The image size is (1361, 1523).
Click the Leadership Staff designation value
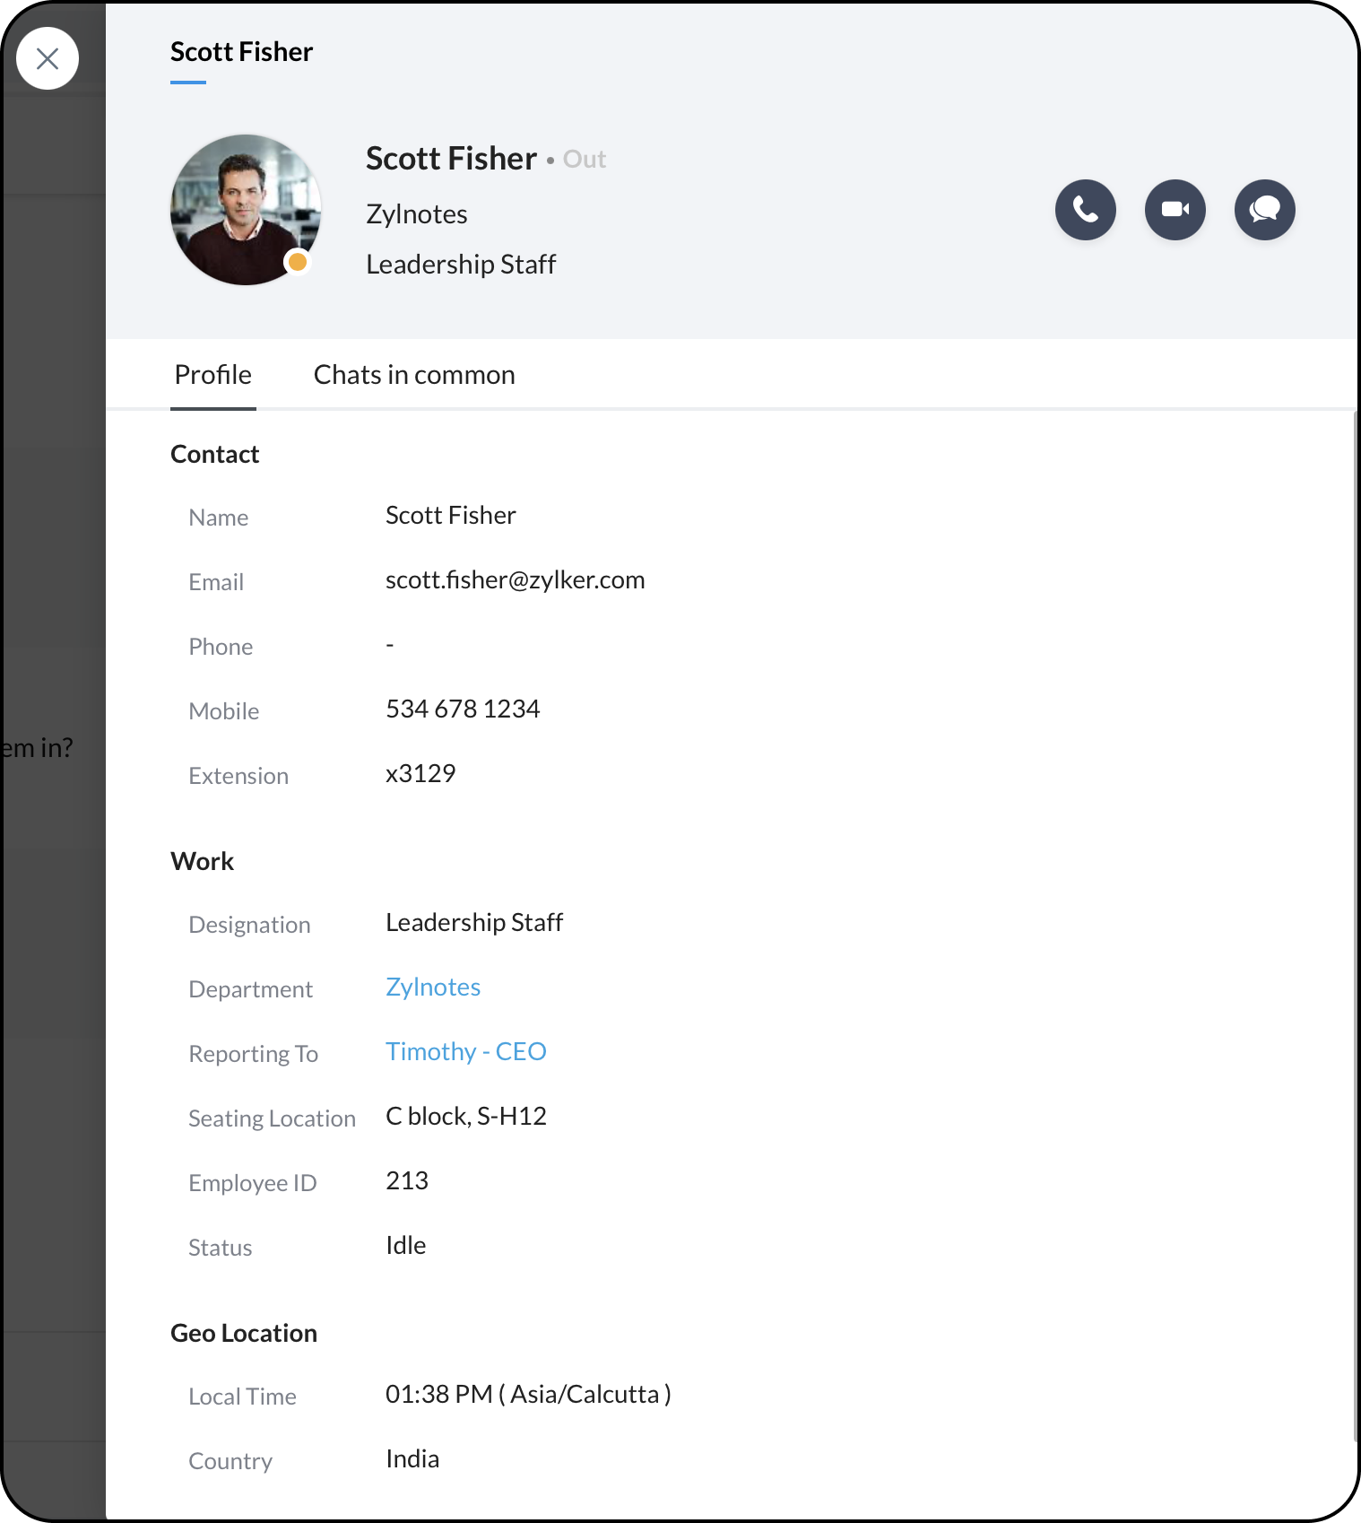coord(474,923)
